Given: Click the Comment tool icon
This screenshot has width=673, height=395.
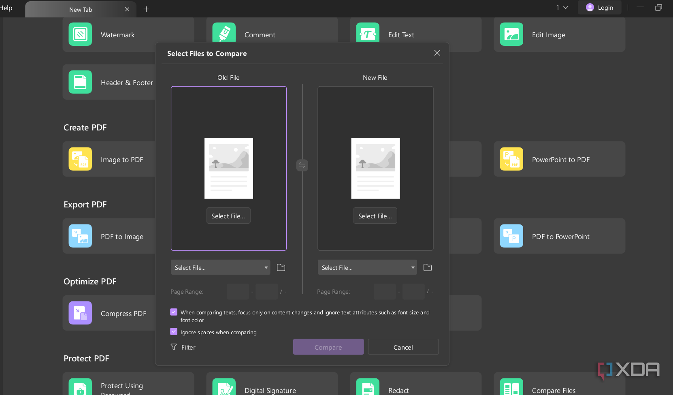Looking at the screenshot, I should (224, 32).
